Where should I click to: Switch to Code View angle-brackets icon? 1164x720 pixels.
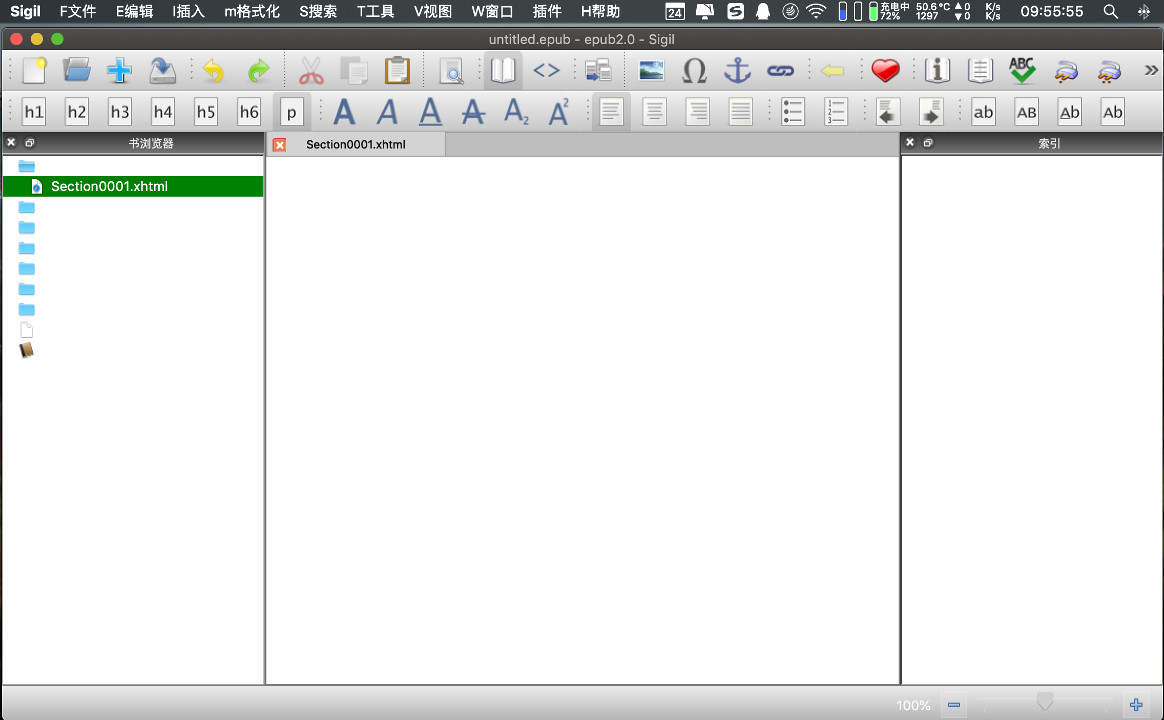[546, 70]
